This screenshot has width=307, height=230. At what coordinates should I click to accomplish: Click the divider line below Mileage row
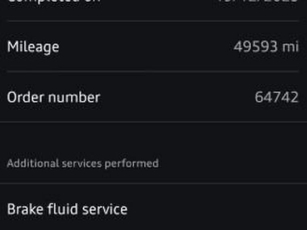pos(153,72)
